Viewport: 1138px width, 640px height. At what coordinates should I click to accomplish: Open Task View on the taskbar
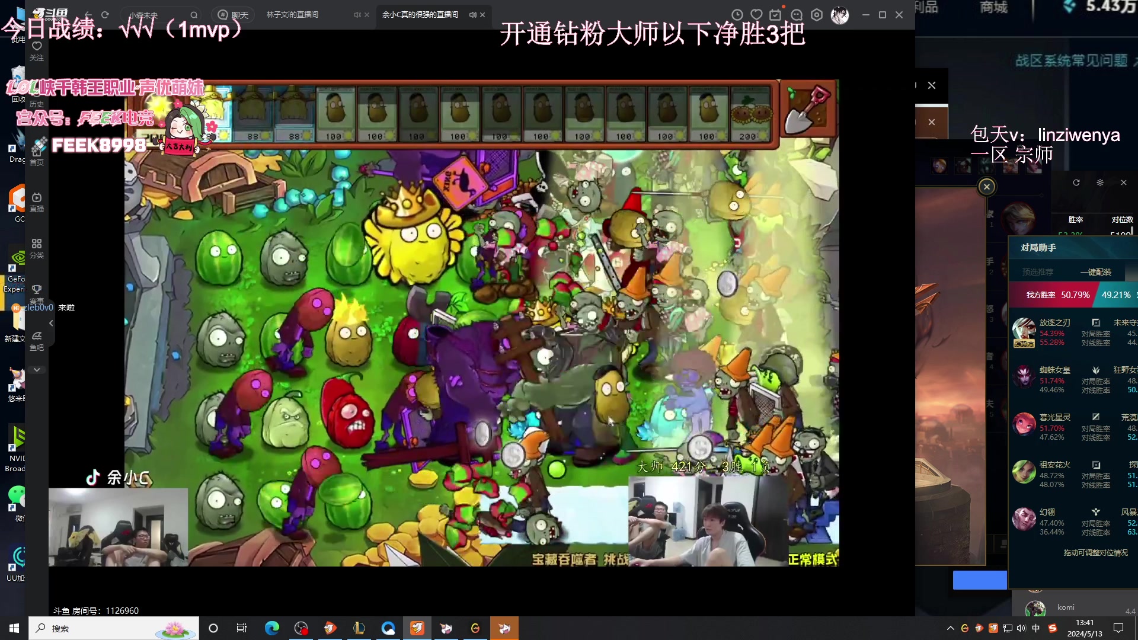[x=241, y=628]
